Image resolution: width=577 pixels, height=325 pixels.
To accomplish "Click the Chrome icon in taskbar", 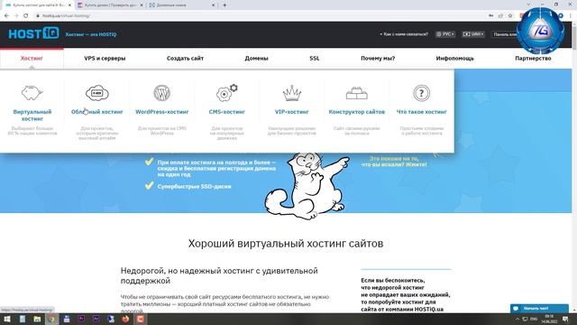I will (51, 319).
